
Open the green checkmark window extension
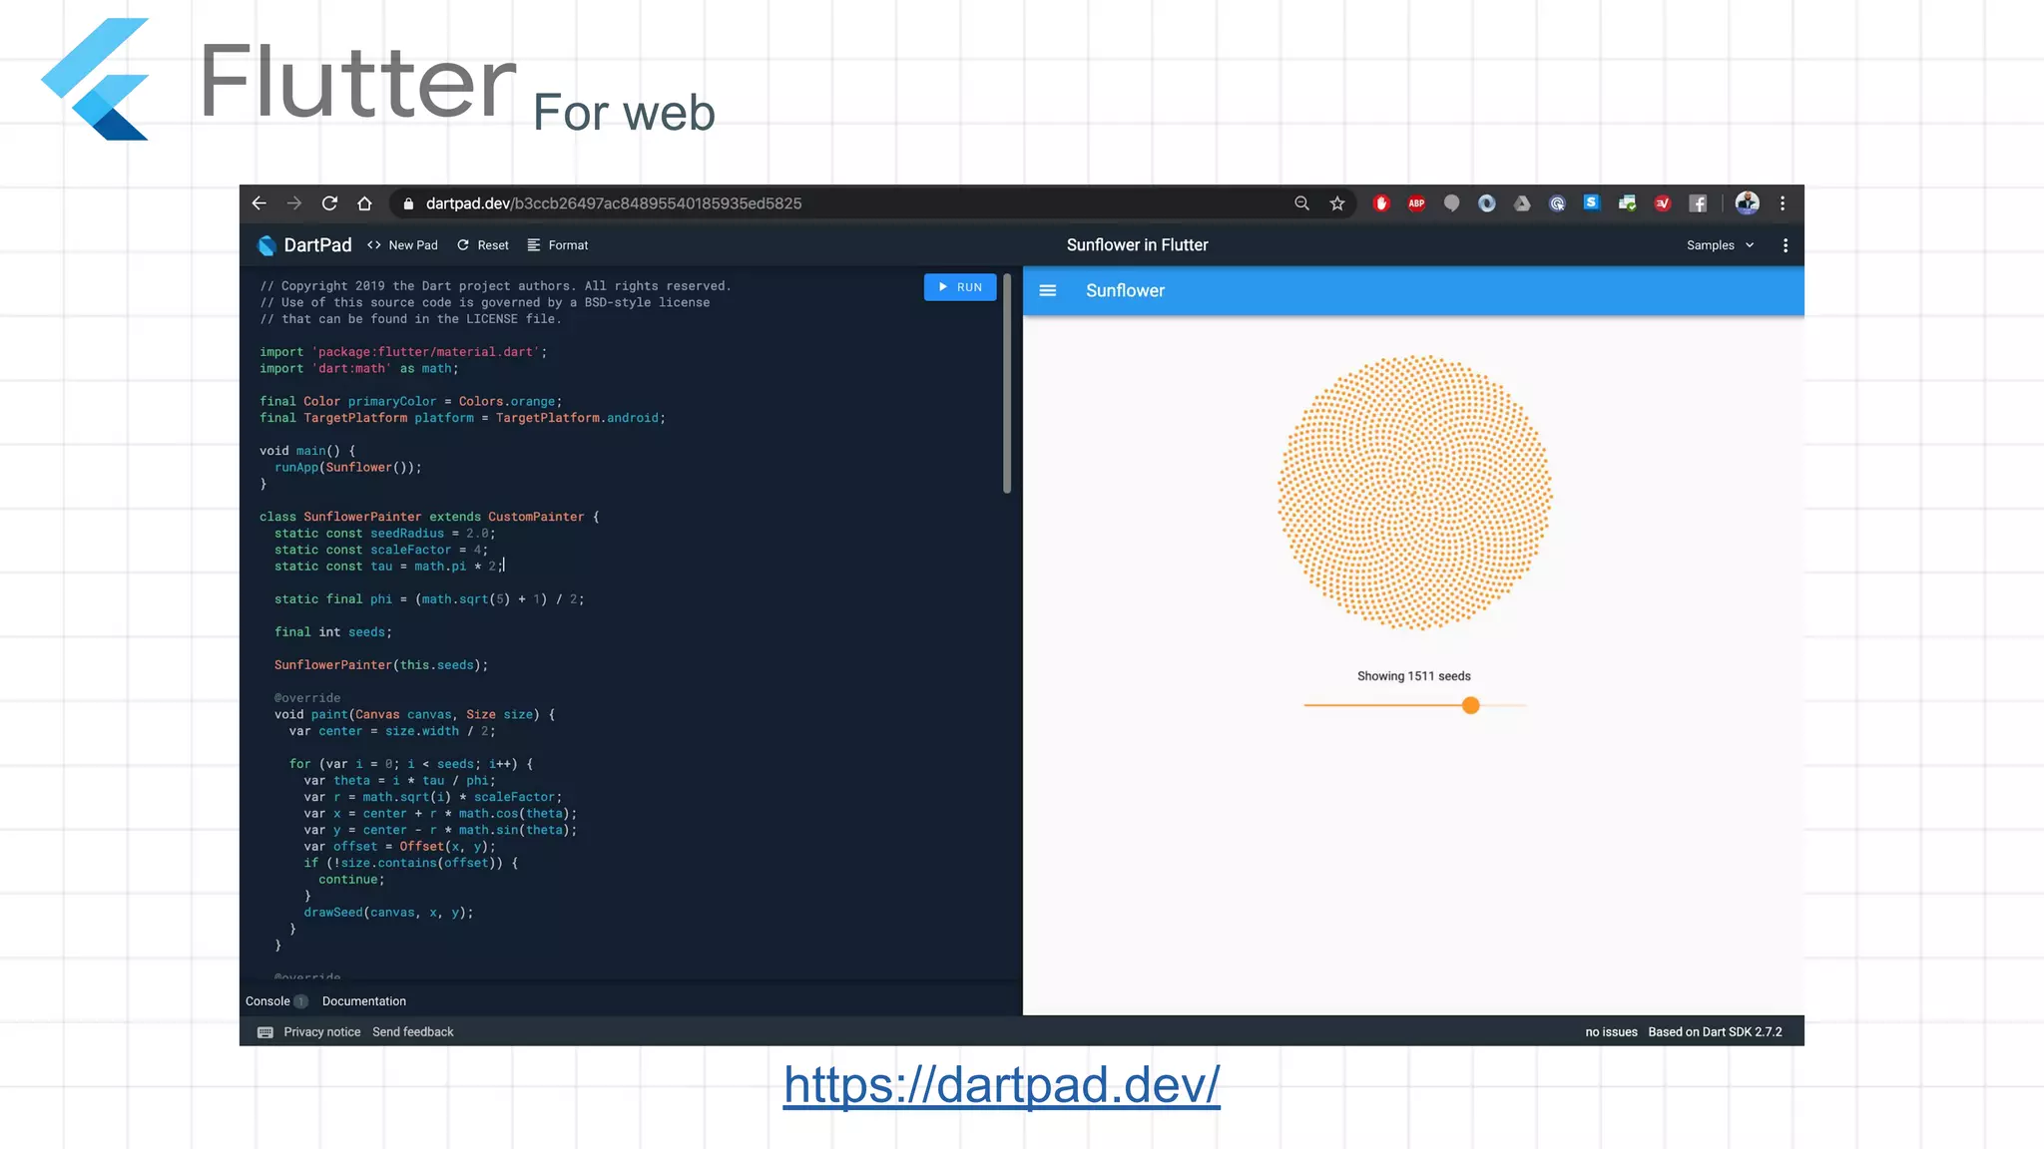click(1628, 203)
